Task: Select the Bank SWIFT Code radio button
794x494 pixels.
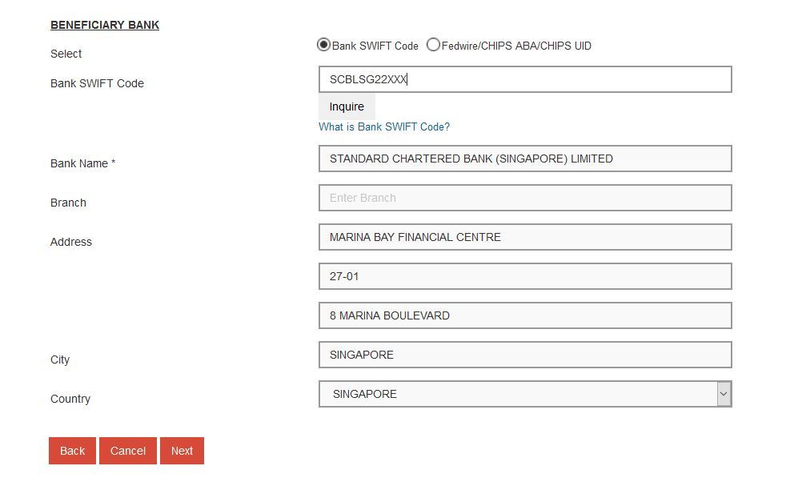Action: tap(323, 45)
